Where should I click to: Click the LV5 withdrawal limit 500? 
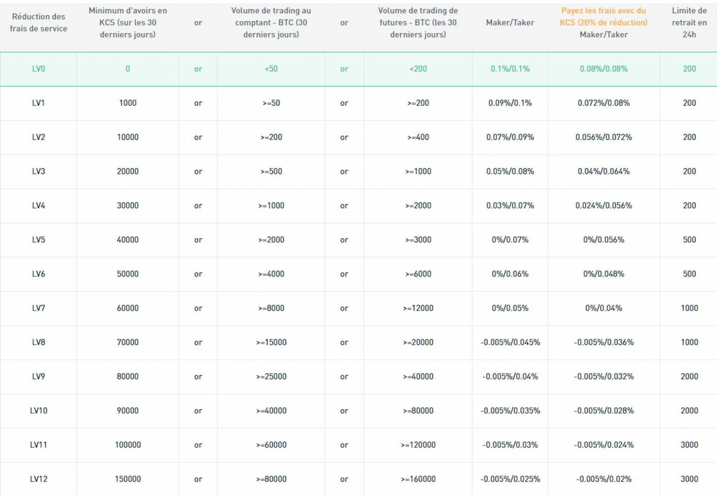point(690,240)
